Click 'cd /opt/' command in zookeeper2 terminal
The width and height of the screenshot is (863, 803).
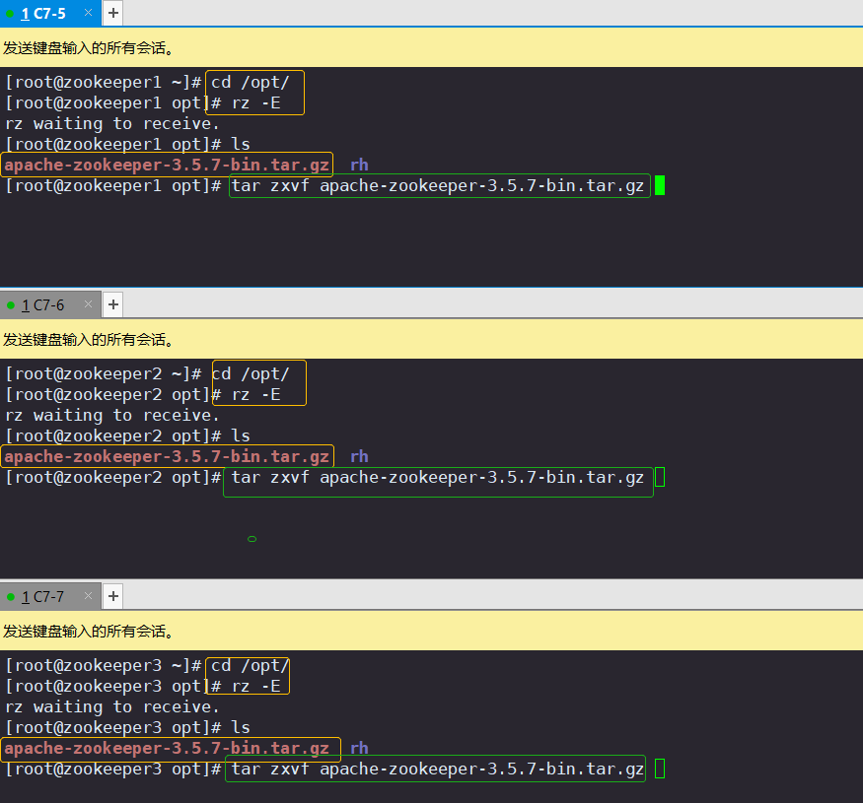(x=250, y=374)
